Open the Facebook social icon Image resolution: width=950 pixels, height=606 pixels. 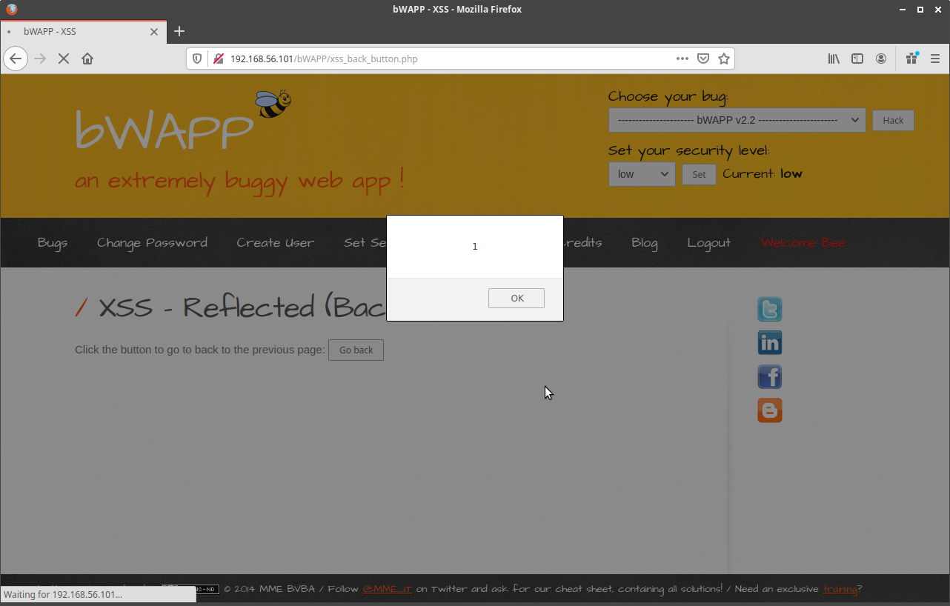(770, 376)
